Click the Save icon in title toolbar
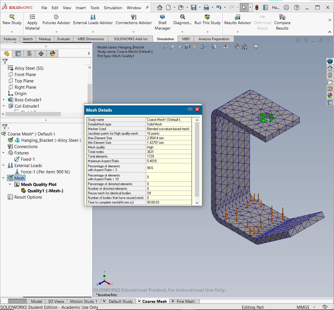 (194, 8)
